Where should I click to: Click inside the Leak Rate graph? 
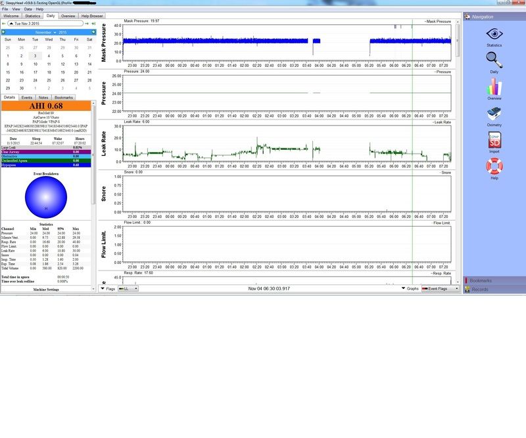click(x=287, y=144)
